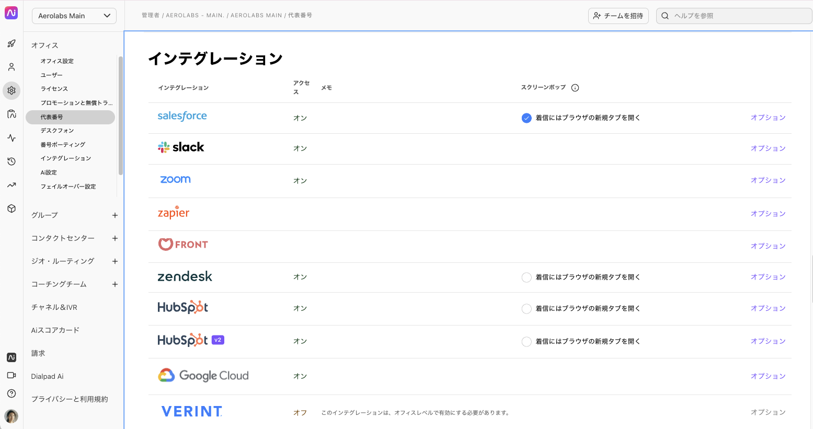The image size is (813, 429).
Task: Open the ライセンス menu item
Action: click(x=54, y=89)
